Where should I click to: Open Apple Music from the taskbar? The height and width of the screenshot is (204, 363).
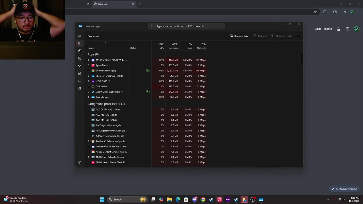tap(219, 199)
